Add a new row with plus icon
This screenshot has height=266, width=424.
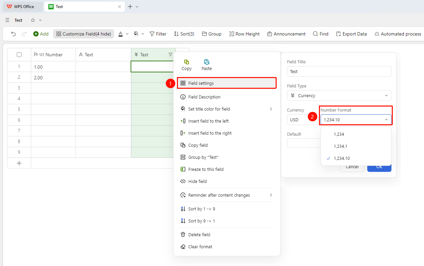[x=19, y=163]
